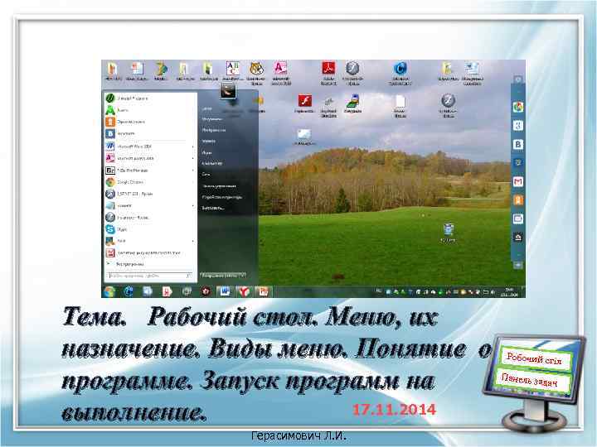Click the Windows Start orb

pos(109,291)
